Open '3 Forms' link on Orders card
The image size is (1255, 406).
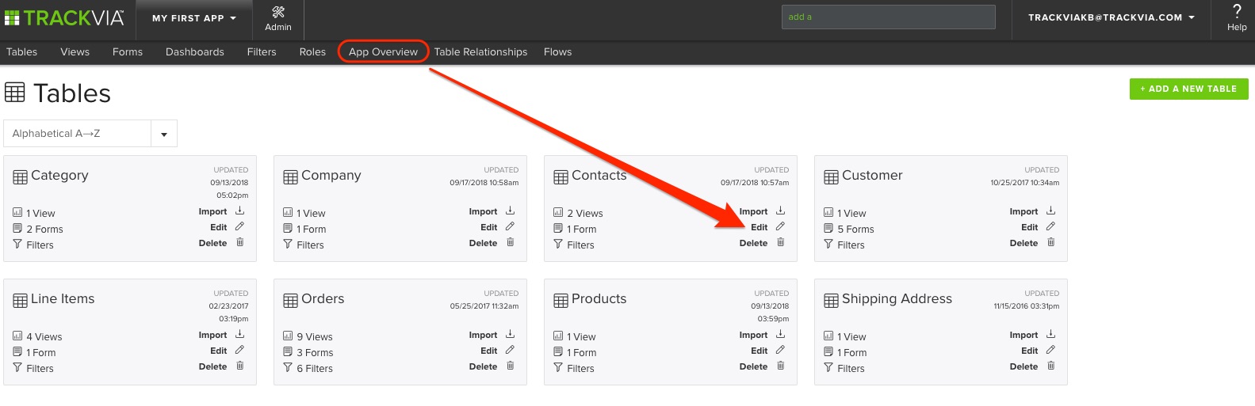tap(315, 353)
